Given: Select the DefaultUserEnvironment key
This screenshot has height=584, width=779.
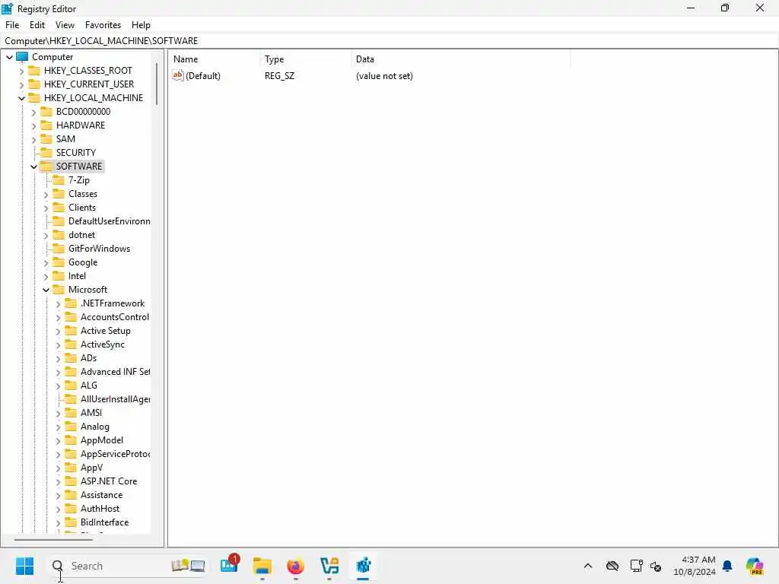Looking at the screenshot, I should 109,221.
